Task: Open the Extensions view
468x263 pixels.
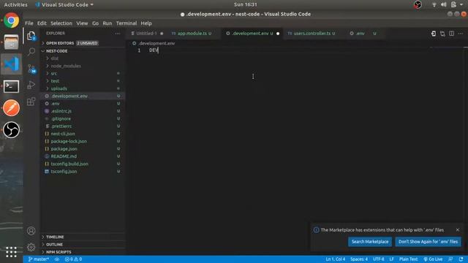Action: click(x=31, y=102)
